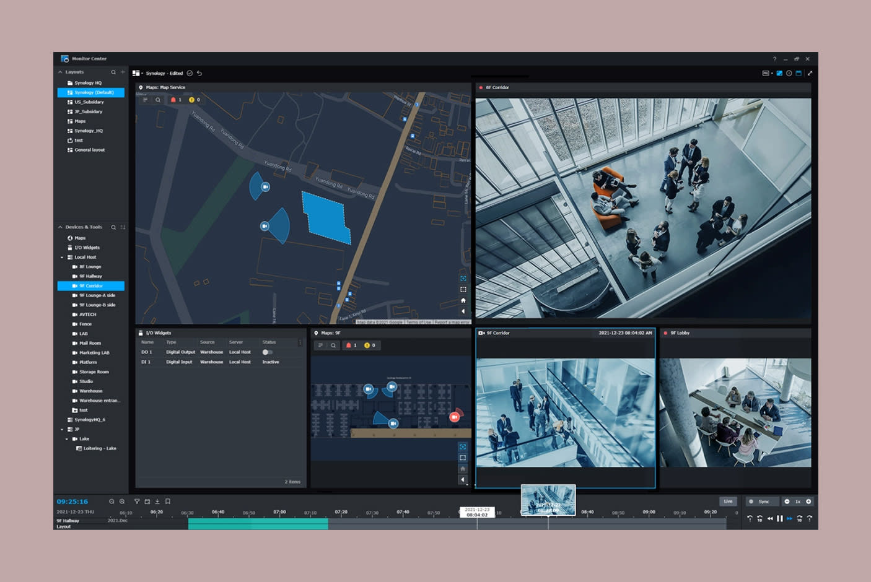This screenshot has width=871, height=582.
Task: Click the 9F Lobby camera feed
Action: click(735, 412)
